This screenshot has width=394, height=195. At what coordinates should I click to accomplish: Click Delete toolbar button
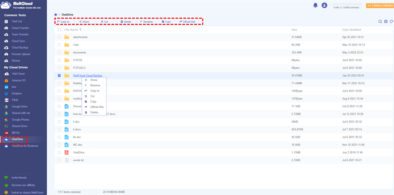[x=126, y=22]
